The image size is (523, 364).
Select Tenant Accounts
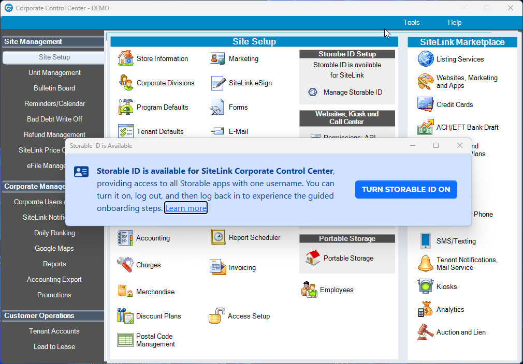click(54, 331)
